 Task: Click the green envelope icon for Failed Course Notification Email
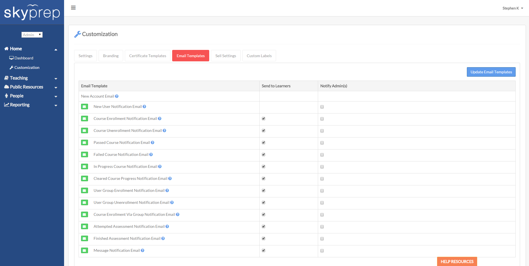pos(84,154)
